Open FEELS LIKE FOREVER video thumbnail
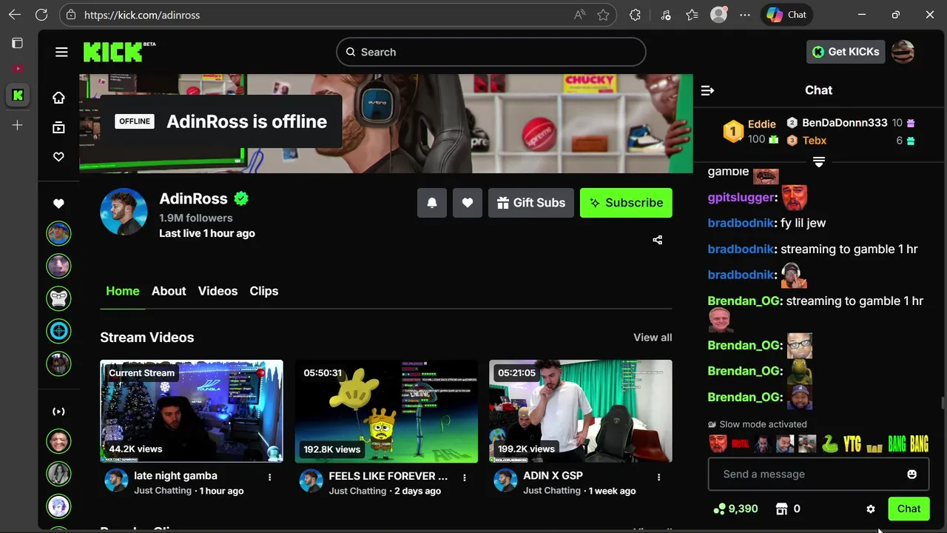The width and height of the screenshot is (947, 533). pos(386,412)
